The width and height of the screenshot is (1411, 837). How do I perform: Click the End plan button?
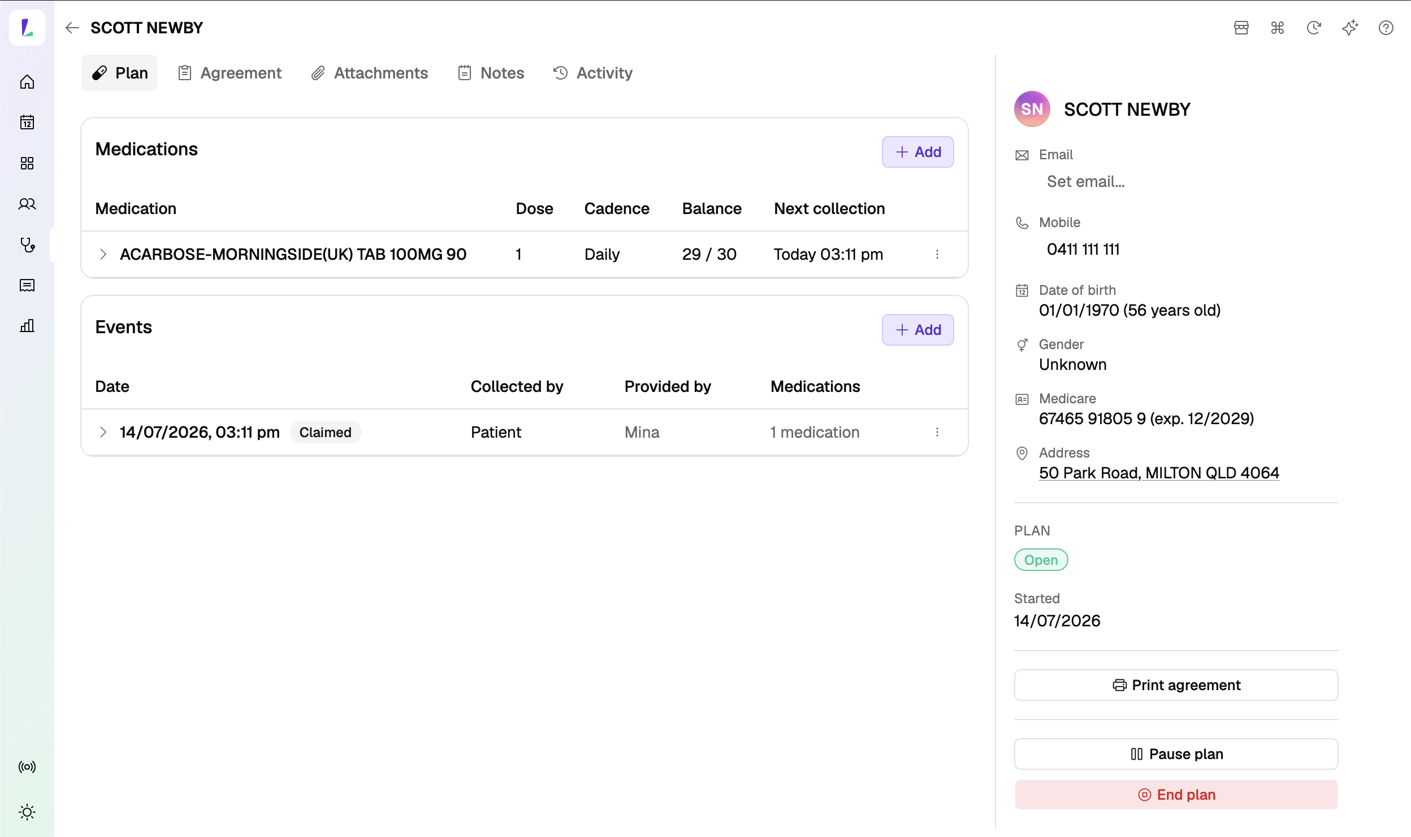point(1176,795)
